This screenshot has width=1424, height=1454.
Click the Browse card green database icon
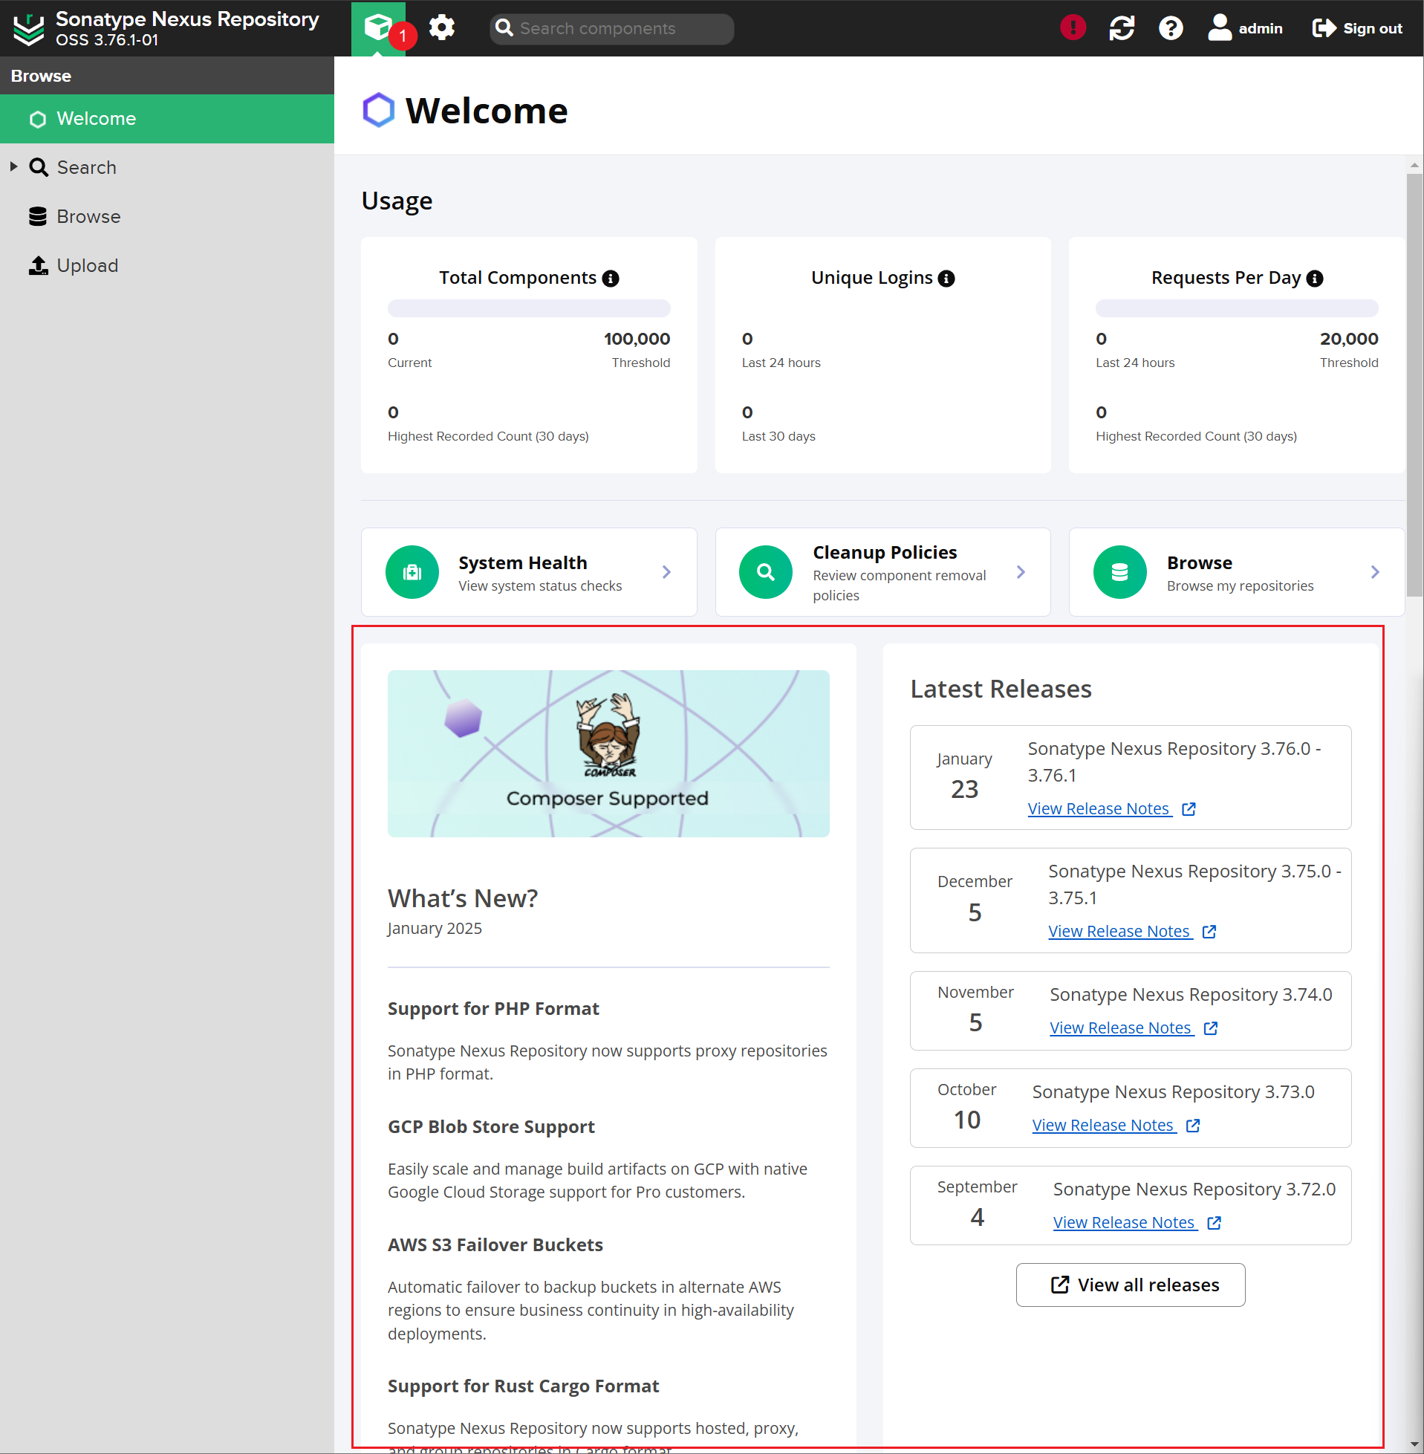[x=1119, y=572]
